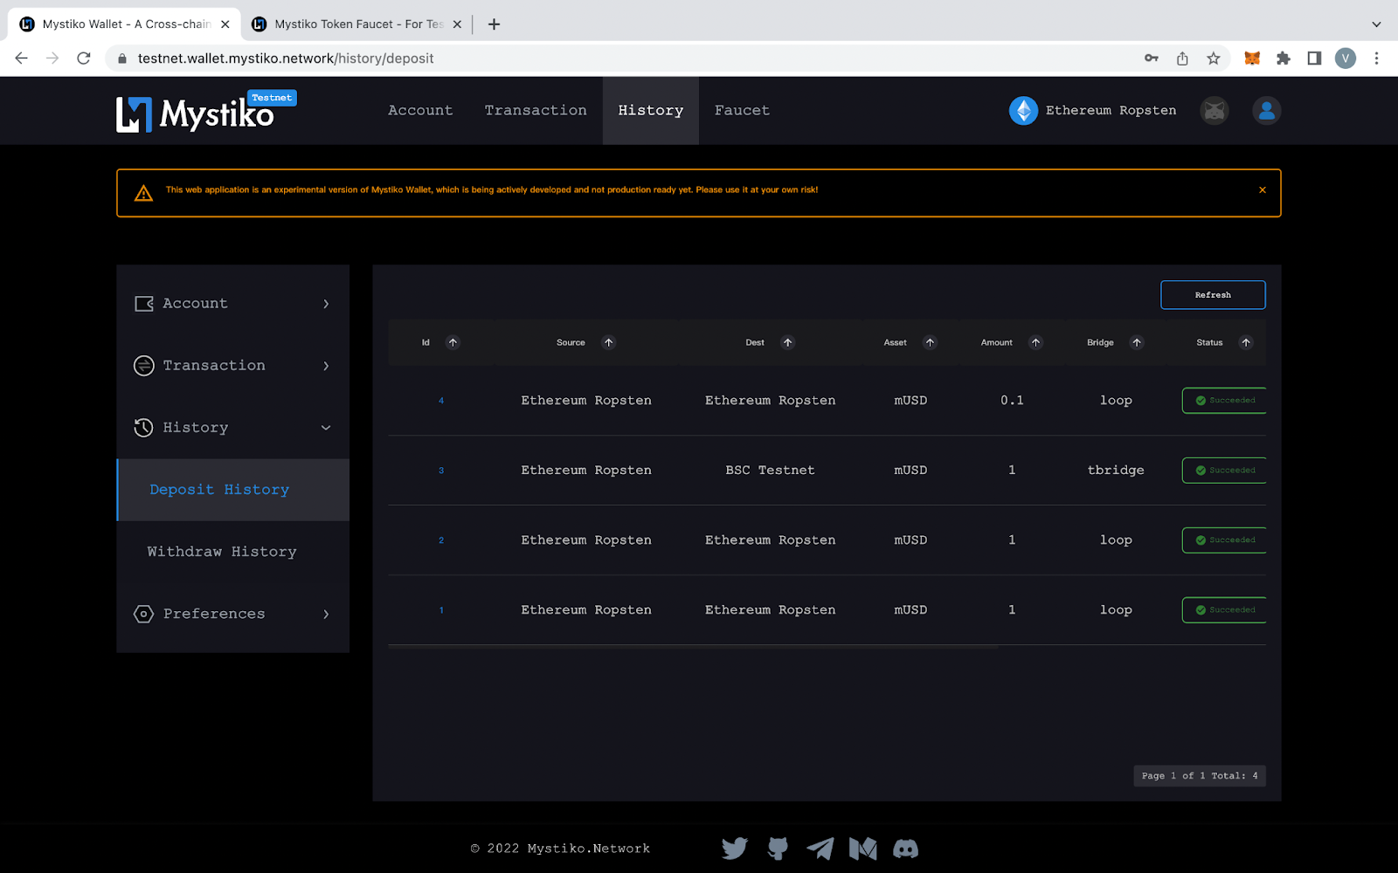Bookmark this page with the star icon
This screenshot has width=1398, height=873.
1214,58
